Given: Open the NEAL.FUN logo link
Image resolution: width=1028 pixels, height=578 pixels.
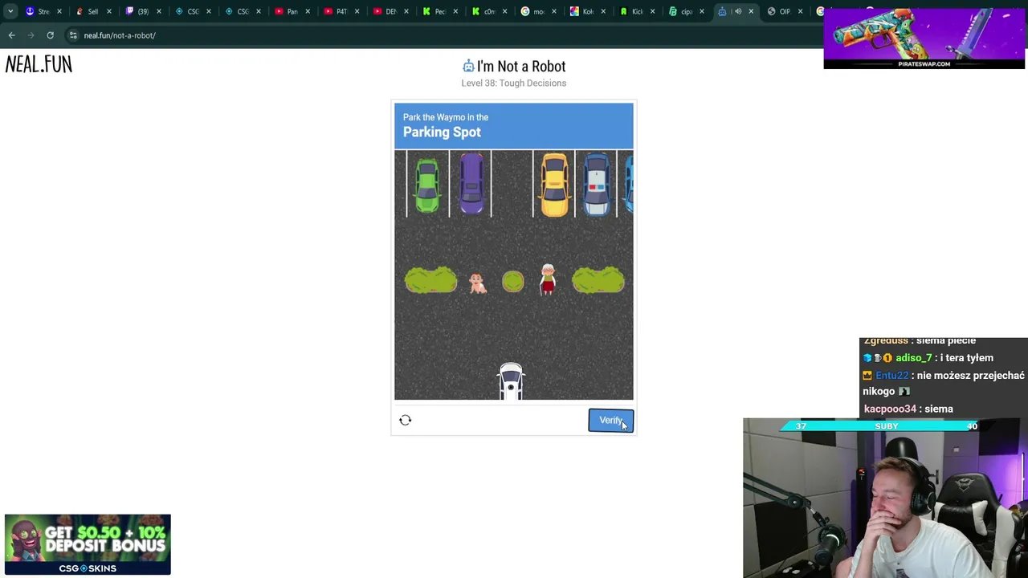Looking at the screenshot, I should [39, 65].
